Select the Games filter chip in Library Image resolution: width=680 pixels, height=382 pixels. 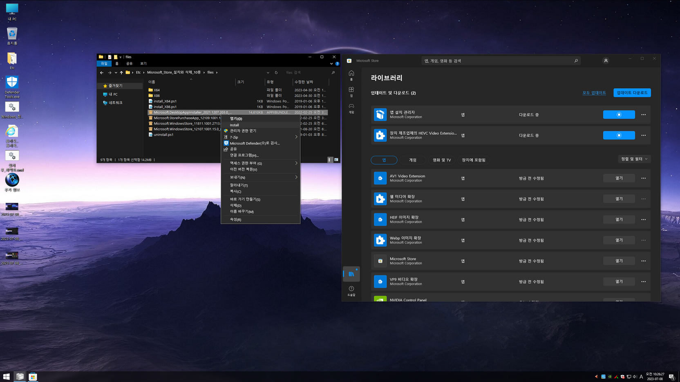[413, 160]
